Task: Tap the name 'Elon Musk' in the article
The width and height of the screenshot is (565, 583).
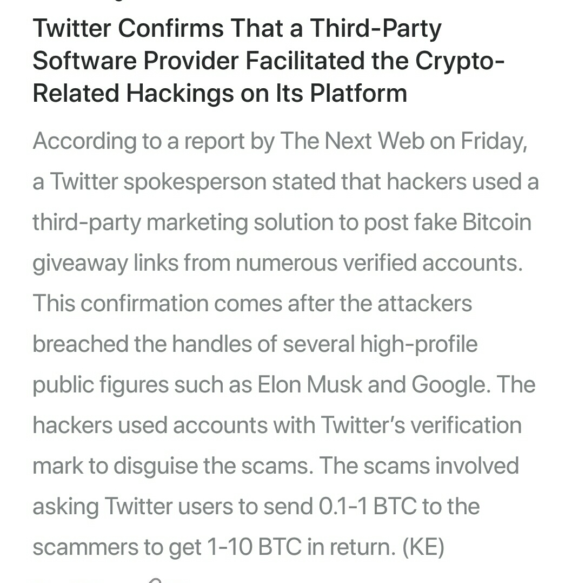Action: coord(309,384)
